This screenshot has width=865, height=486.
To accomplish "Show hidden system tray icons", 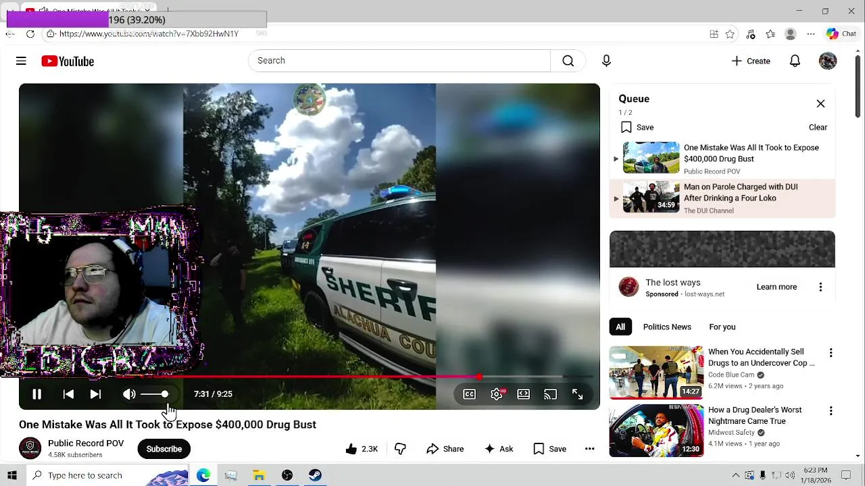I will click(736, 475).
